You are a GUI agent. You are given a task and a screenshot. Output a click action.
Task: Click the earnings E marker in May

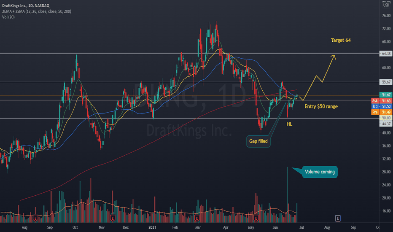tap(256, 218)
